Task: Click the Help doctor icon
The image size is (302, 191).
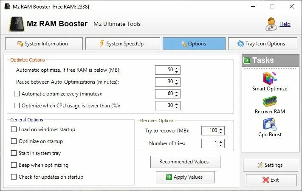Action: (x=271, y=24)
